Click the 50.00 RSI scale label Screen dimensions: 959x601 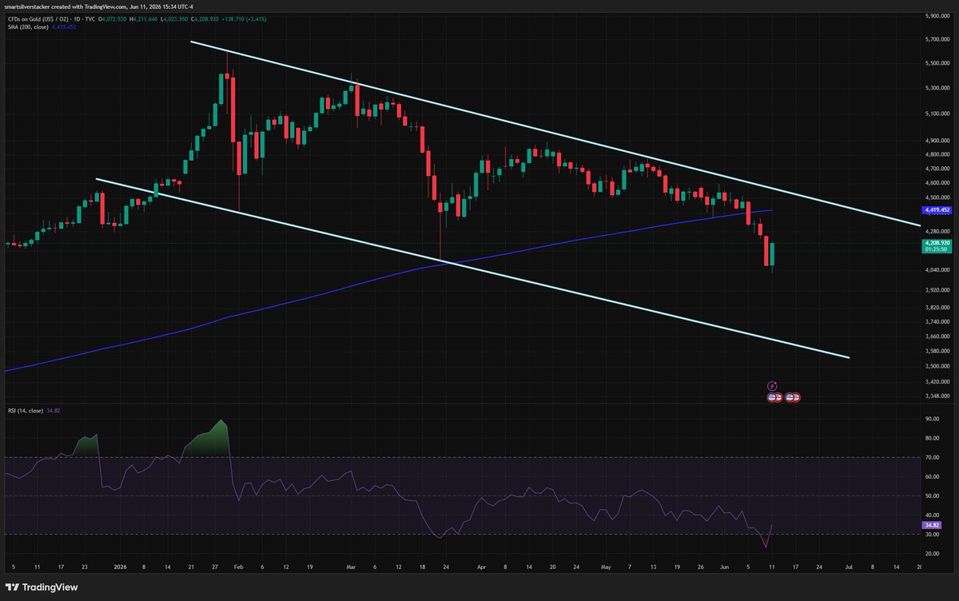coord(931,496)
